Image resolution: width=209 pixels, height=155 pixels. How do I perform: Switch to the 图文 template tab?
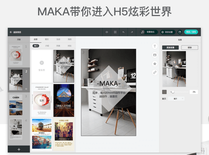(x=47, y=39)
